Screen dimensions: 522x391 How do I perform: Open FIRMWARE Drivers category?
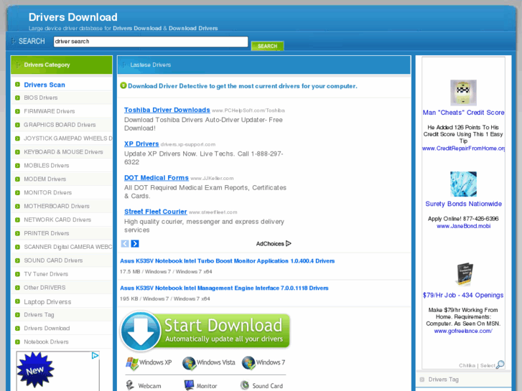(x=50, y=111)
